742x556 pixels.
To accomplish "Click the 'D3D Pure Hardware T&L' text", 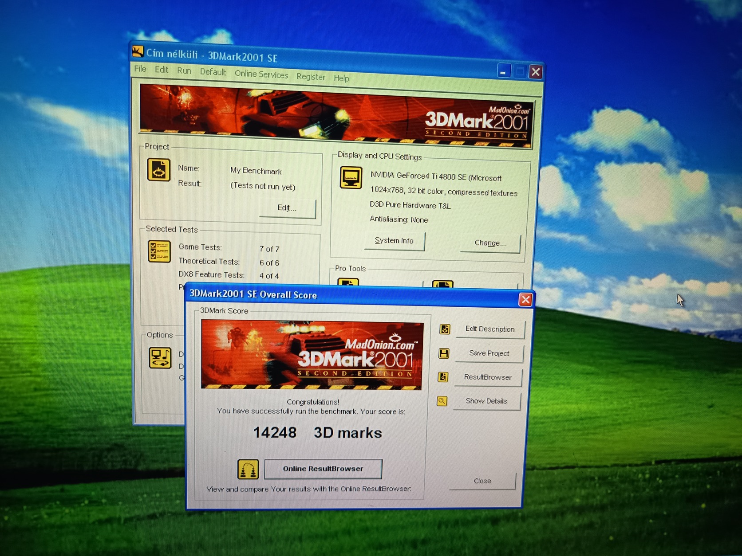I will pyautogui.click(x=410, y=205).
